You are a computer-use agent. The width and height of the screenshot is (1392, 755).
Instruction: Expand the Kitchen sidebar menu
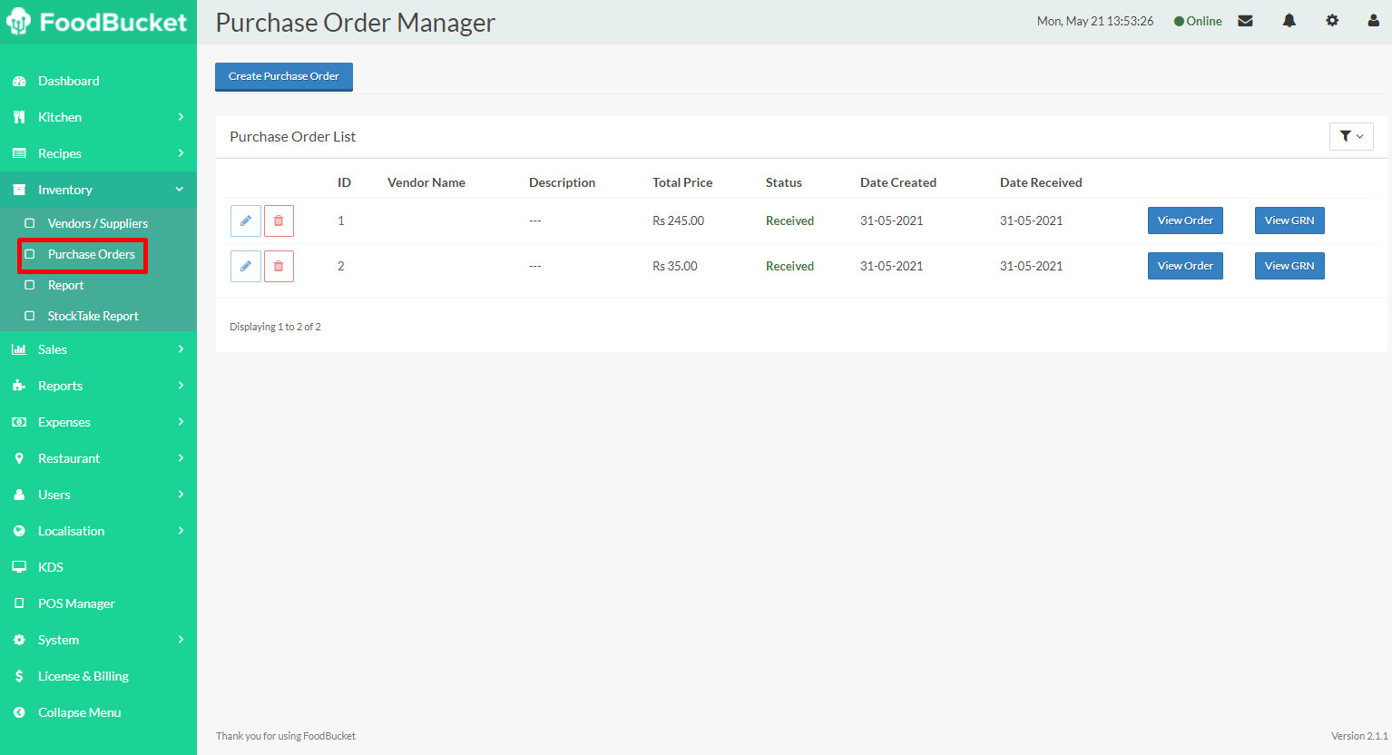pos(98,117)
